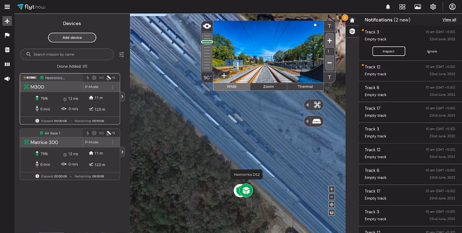Click the plus crosshair button on video
Image resolution: width=462 pixels, height=233 pixels.
pyautogui.click(x=224, y=76)
